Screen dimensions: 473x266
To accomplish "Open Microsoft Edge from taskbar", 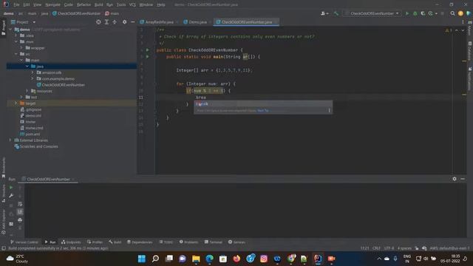I will pyautogui.click(x=209, y=259).
